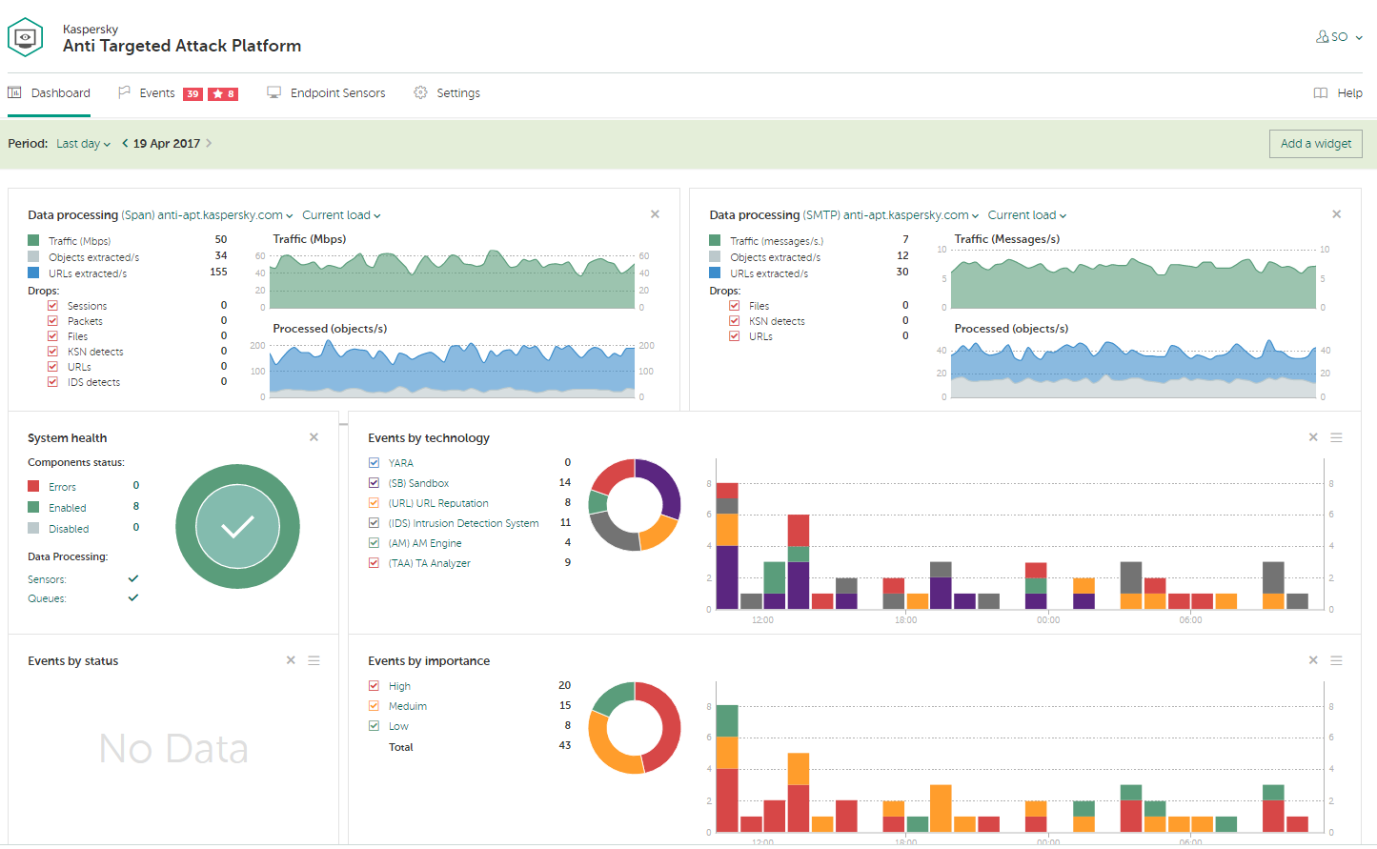Click the Kaspersky hexagon logo icon

[x=25, y=37]
